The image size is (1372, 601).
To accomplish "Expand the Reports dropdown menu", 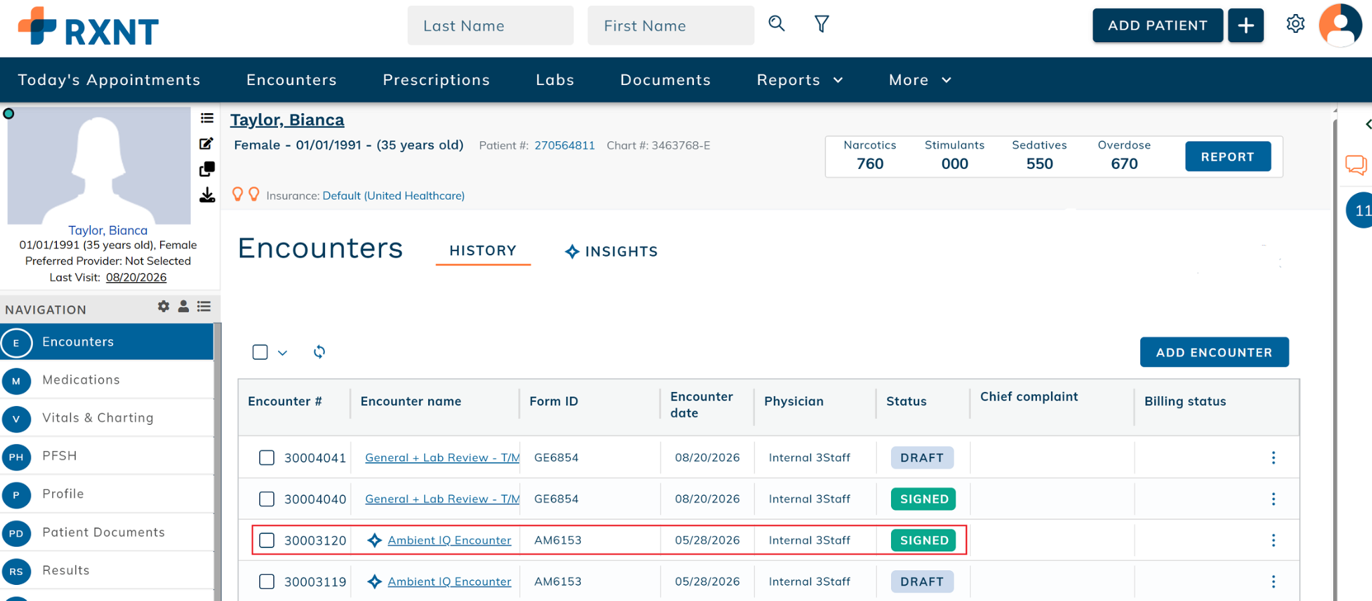I will click(800, 80).
